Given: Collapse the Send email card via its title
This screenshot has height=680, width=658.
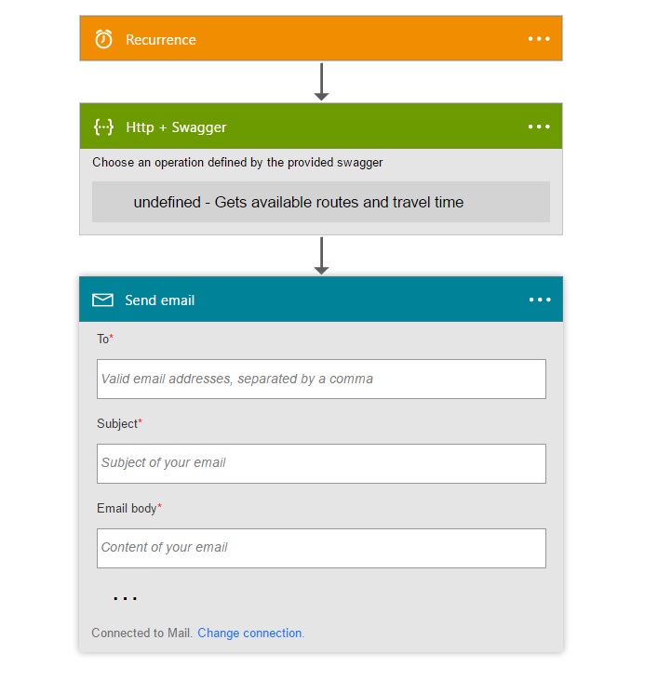Looking at the screenshot, I should pos(160,300).
